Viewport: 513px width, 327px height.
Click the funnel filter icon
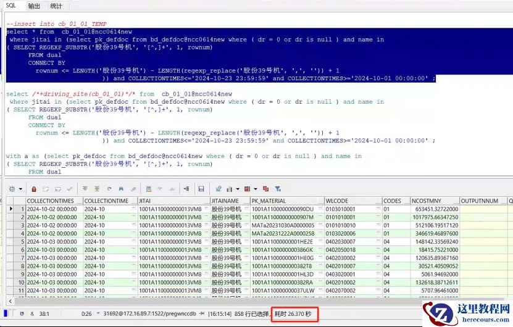[278, 189]
